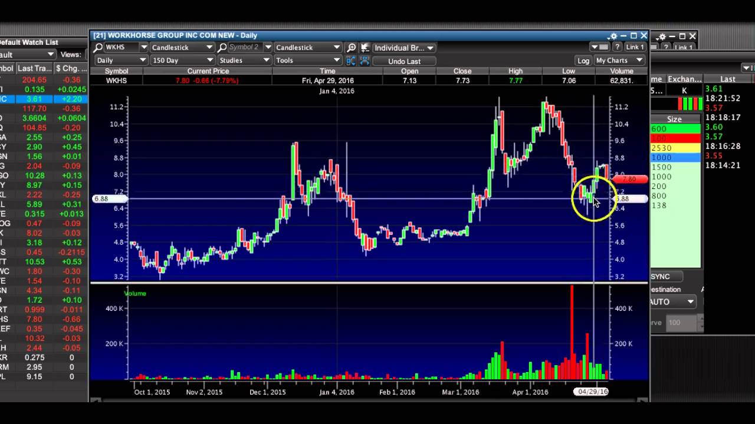Open the Studies dropdown
Viewport: 755px width, 424px height.
(x=244, y=60)
